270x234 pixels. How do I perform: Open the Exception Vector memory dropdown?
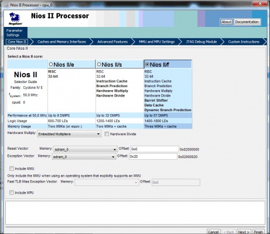(x=84, y=157)
